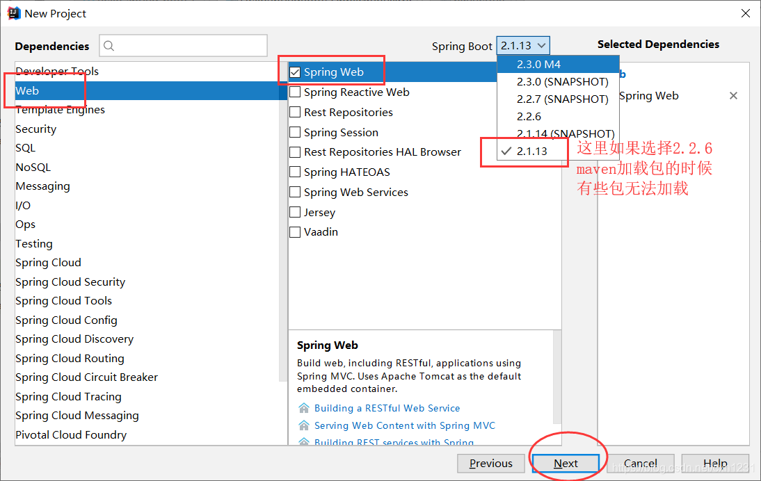This screenshot has width=761, height=481.
Task: Choose 2.1.14 (SNAPSHOT) in the dropdown
Action: (558, 134)
